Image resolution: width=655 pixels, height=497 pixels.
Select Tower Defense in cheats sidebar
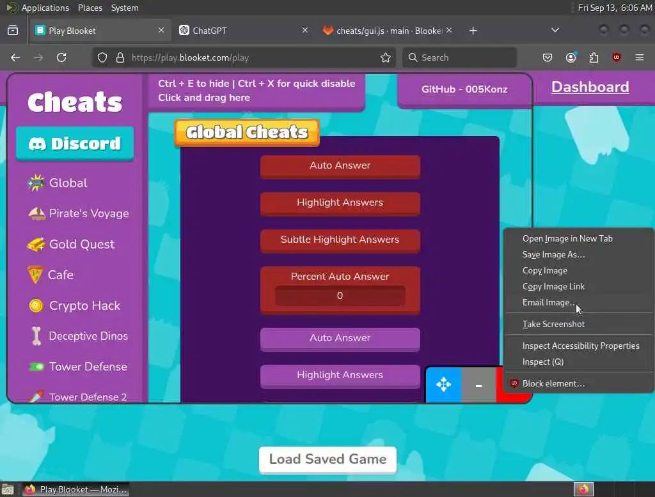pos(77,367)
